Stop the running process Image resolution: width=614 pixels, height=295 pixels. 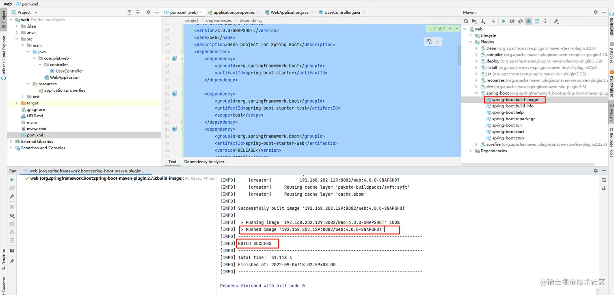click(12, 207)
